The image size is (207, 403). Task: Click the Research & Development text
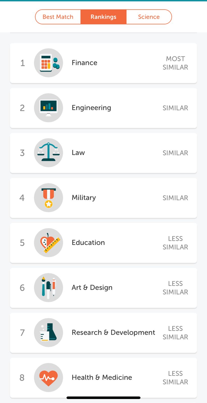[x=113, y=332]
